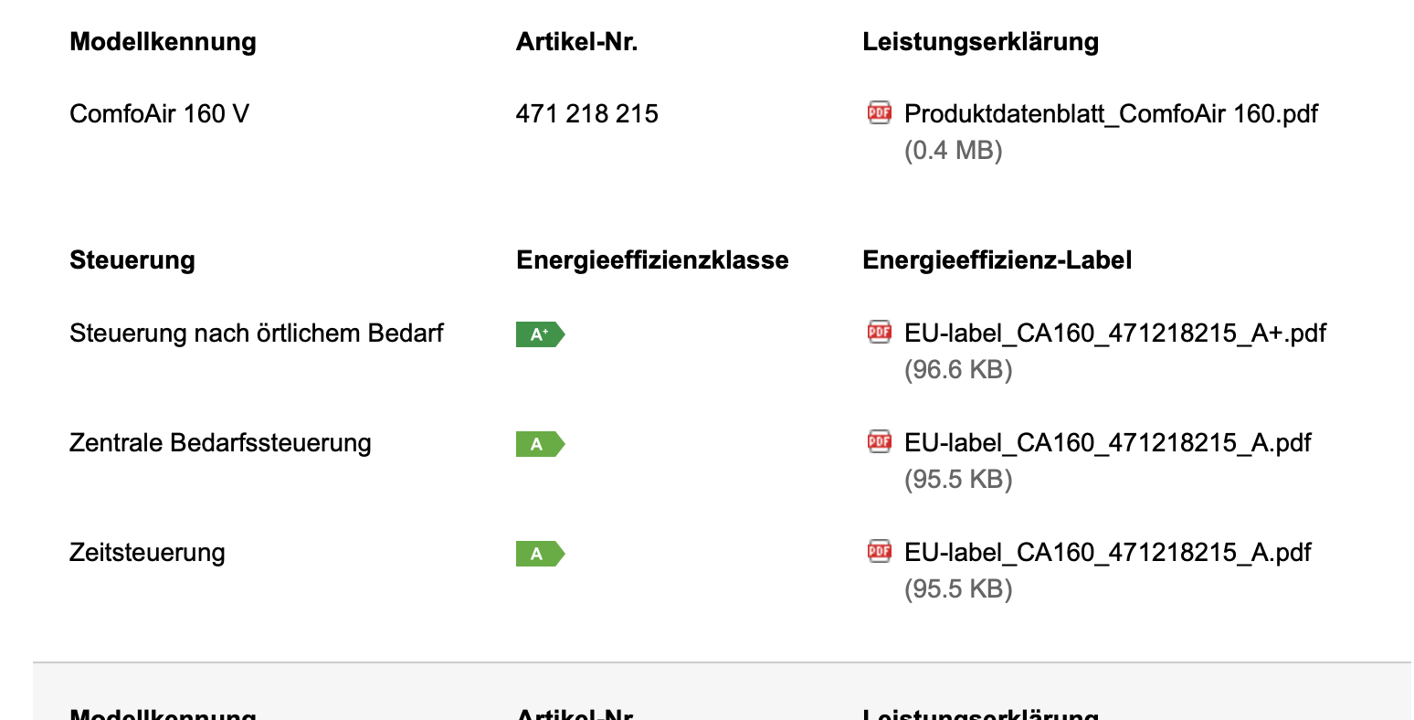Click the Steuerung nach örtlichem Bedarf text
The width and height of the screenshot is (1414, 720).
pyautogui.click(x=257, y=334)
